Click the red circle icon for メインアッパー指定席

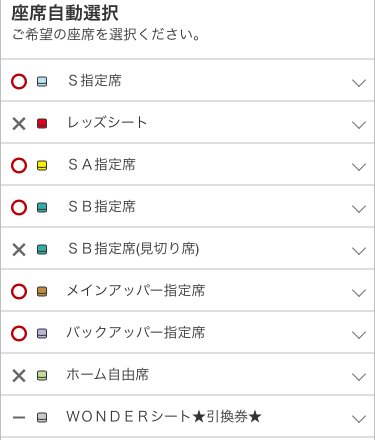19,291
